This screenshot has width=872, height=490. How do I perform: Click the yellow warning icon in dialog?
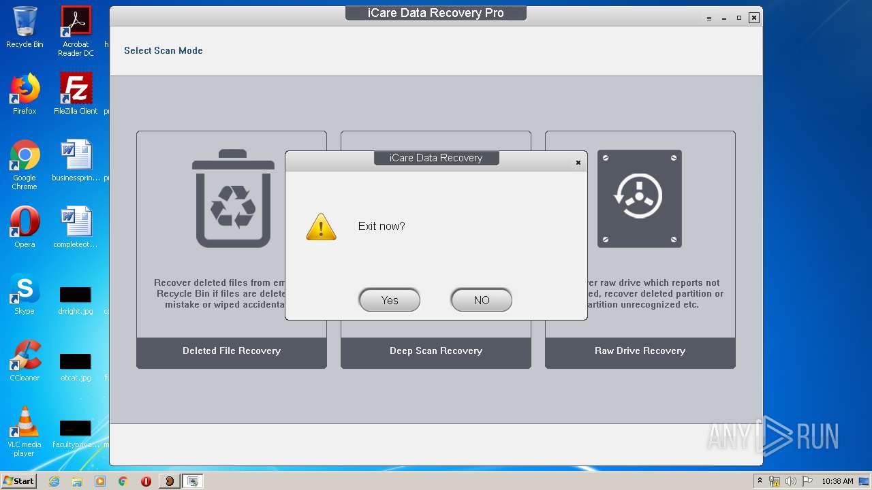pyautogui.click(x=321, y=227)
